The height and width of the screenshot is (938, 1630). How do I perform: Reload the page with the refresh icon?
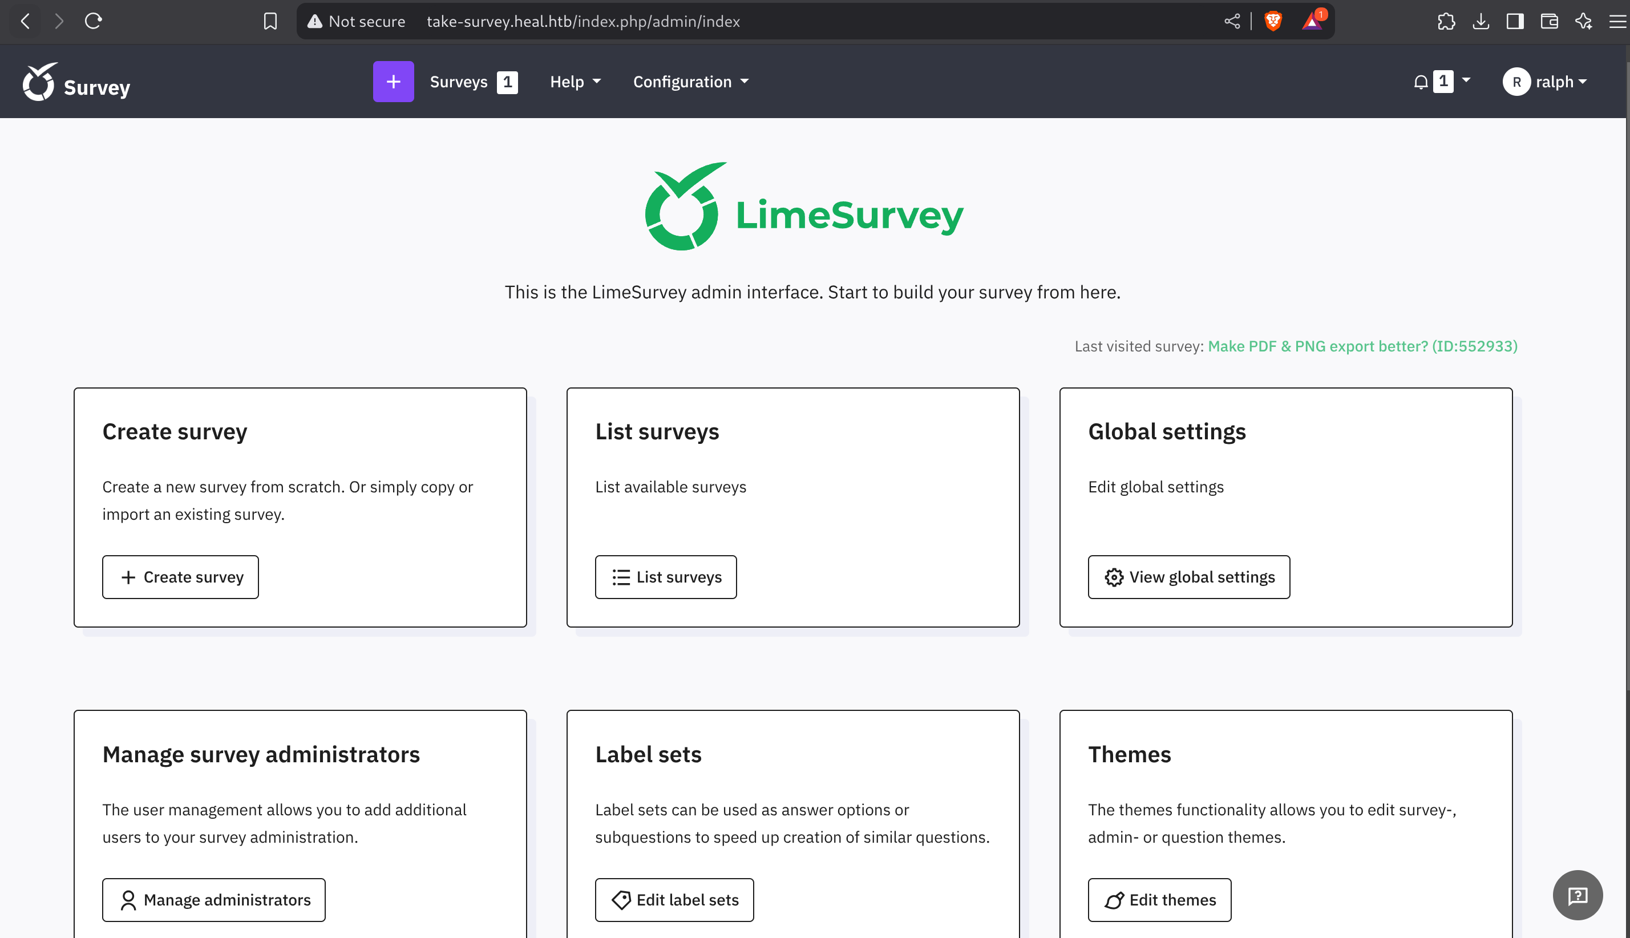coord(94,21)
